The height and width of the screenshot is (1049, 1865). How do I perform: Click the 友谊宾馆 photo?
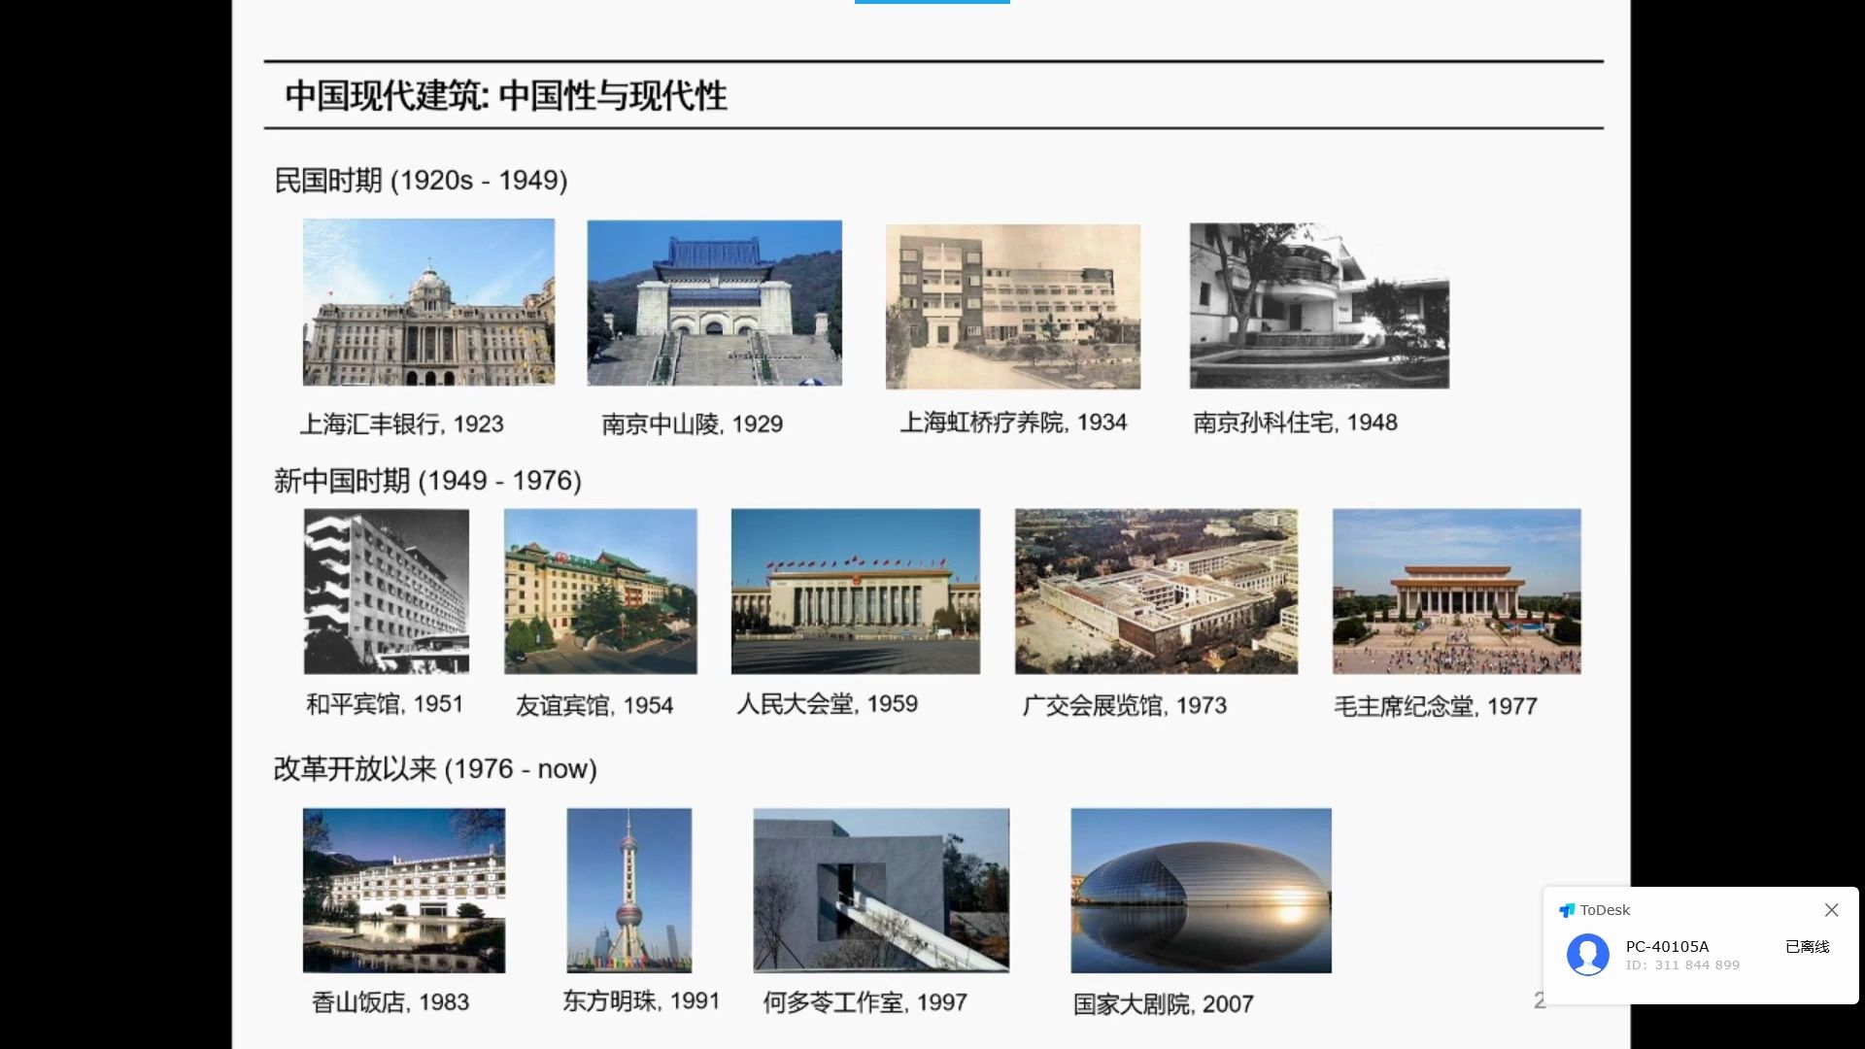pos(600,592)
